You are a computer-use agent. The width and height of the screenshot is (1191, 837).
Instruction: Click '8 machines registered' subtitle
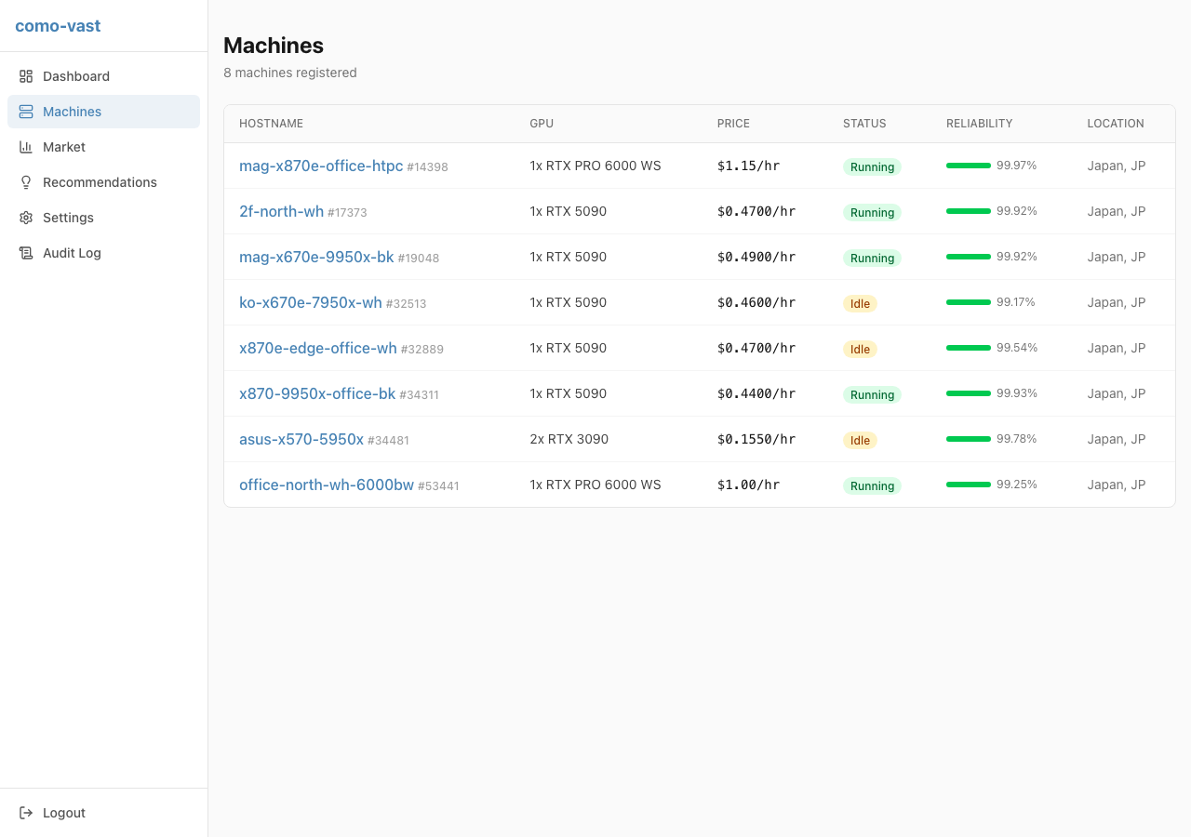click(x=290, y=73)
